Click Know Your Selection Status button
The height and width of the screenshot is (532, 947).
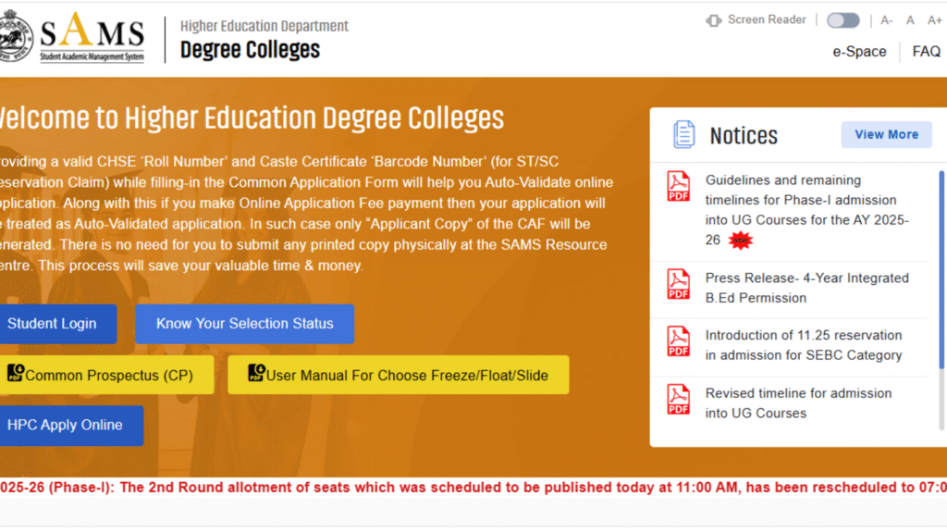coord(244,324)
